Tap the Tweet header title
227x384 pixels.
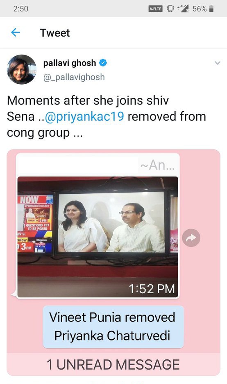click(55, 33)
